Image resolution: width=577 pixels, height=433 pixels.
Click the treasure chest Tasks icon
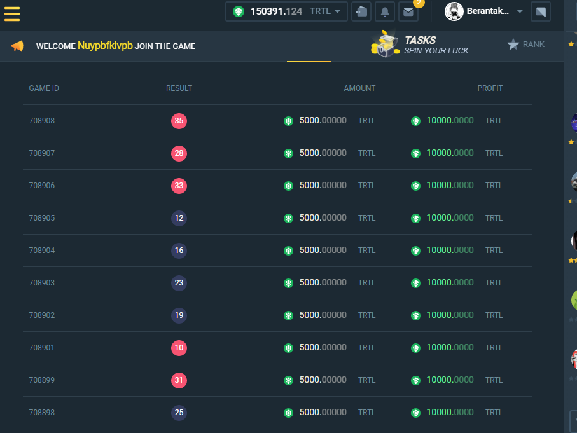[x=384, y=45]
